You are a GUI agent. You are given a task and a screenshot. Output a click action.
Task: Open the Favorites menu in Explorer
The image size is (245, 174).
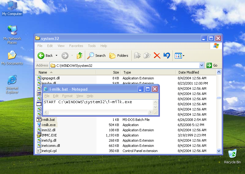click(x=76, y=46)
